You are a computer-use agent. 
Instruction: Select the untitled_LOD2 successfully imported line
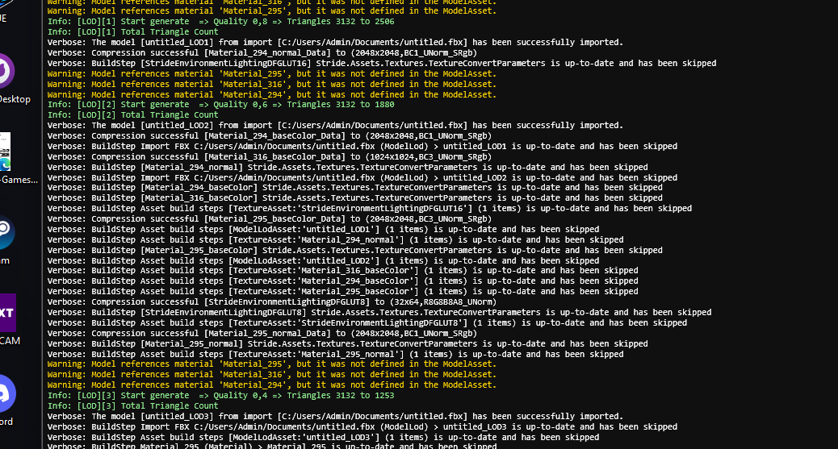pos(335,126)
